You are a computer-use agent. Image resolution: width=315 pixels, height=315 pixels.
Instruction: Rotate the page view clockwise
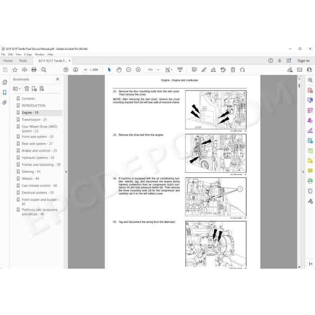click(243, 70)
